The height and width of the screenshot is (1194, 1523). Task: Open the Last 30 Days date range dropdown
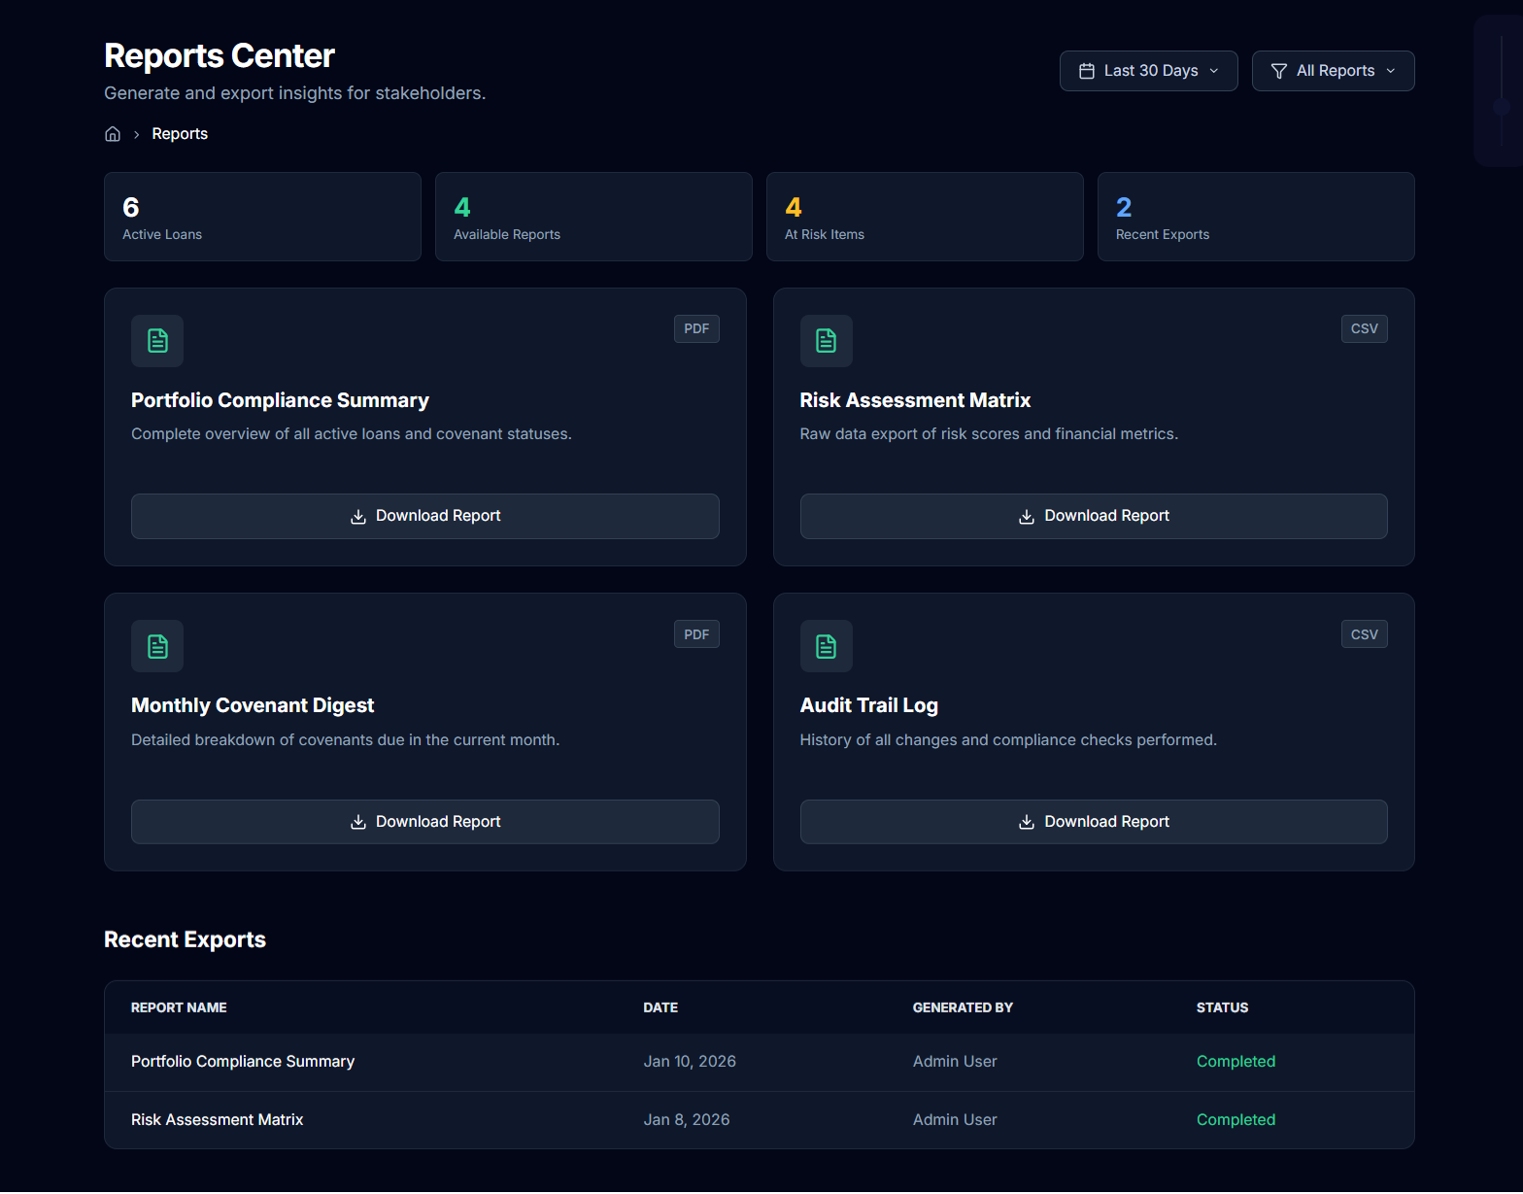(x=1149, y=71)
